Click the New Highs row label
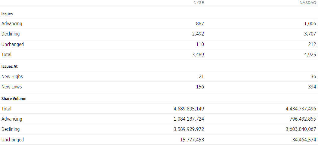318x145 pixels. tap(12, 76)
